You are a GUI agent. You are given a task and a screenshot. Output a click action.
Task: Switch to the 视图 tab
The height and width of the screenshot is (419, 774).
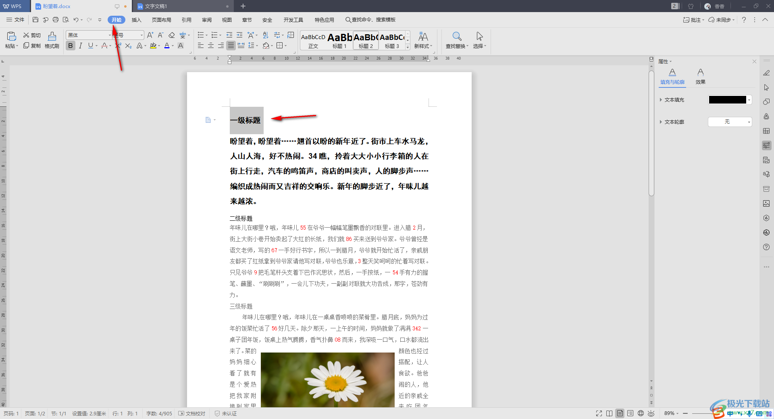(x=227, y=20)
